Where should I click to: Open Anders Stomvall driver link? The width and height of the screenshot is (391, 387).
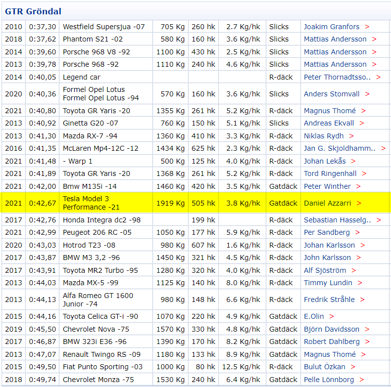click(332, 94)
